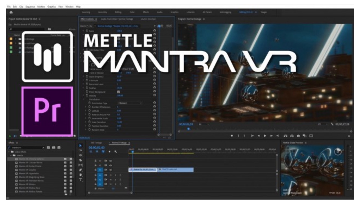Select the Ripple Edit tool

[81, 155]
